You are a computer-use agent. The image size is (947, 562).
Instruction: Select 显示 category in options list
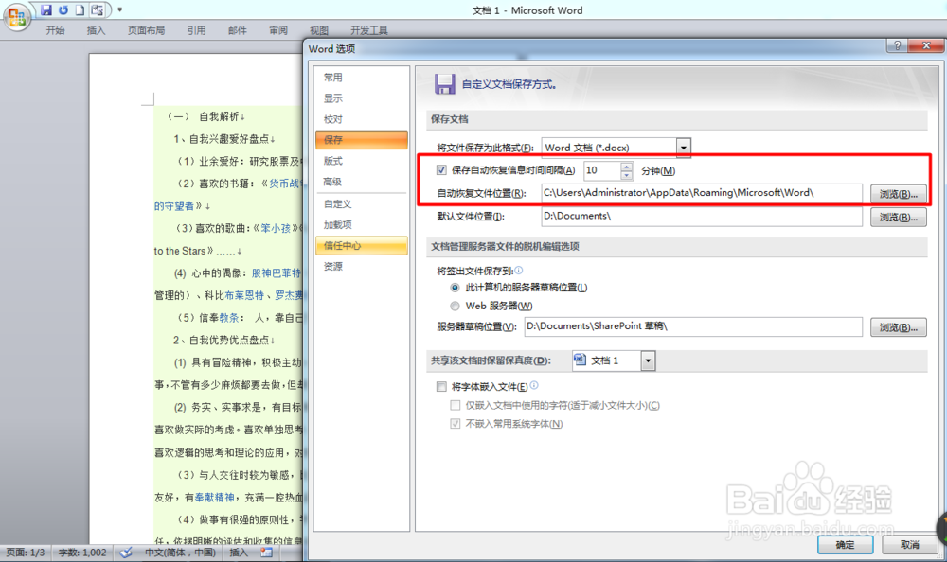click(x=361, y=97)
